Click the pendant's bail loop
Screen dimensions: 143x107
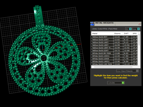38,16
